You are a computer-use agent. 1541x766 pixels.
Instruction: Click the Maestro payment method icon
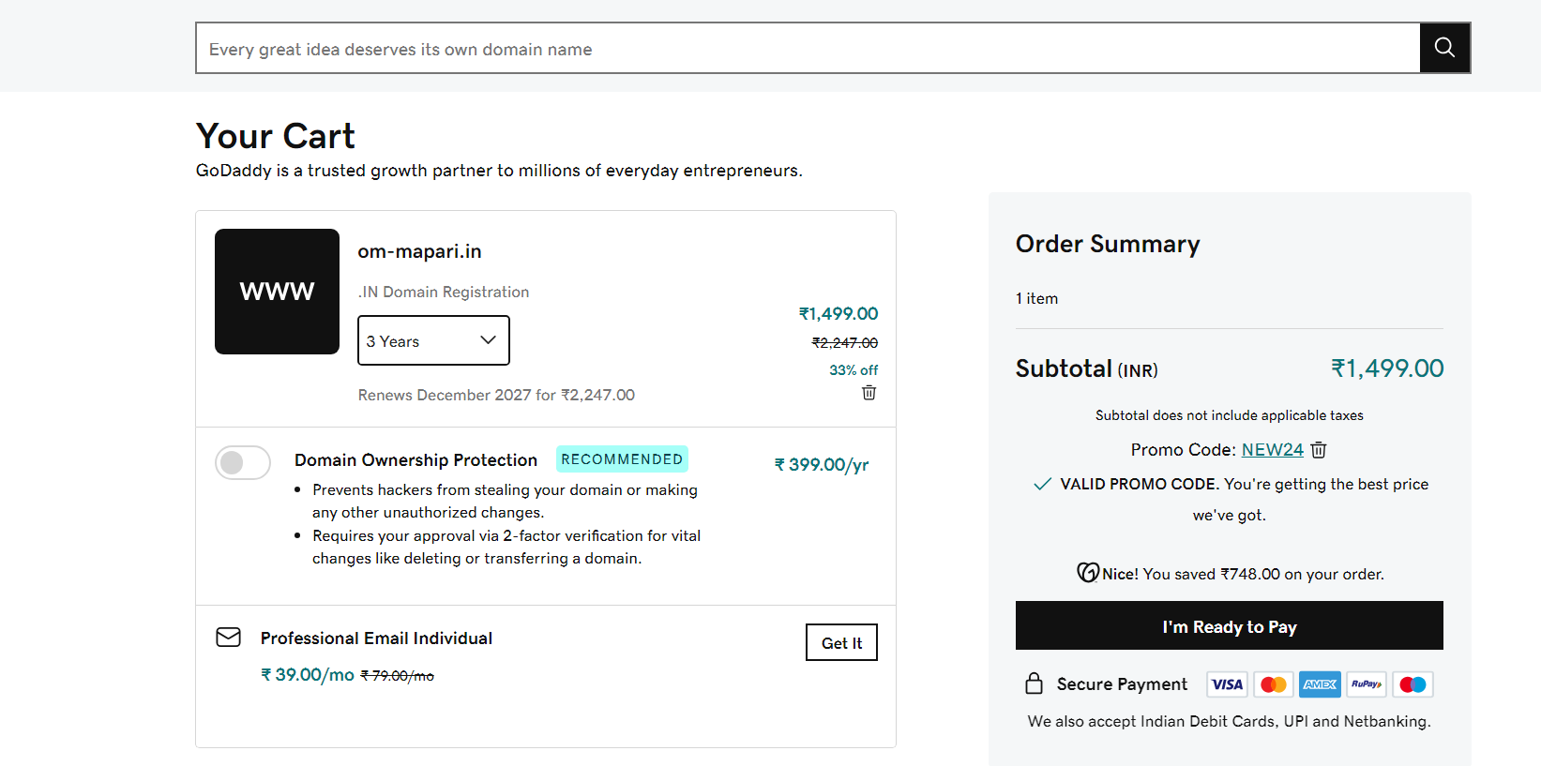1413,684
